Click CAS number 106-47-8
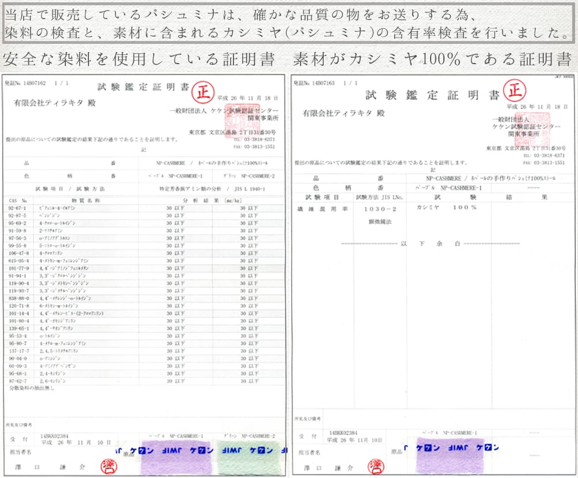578x478 pixels. coord(18,253)
